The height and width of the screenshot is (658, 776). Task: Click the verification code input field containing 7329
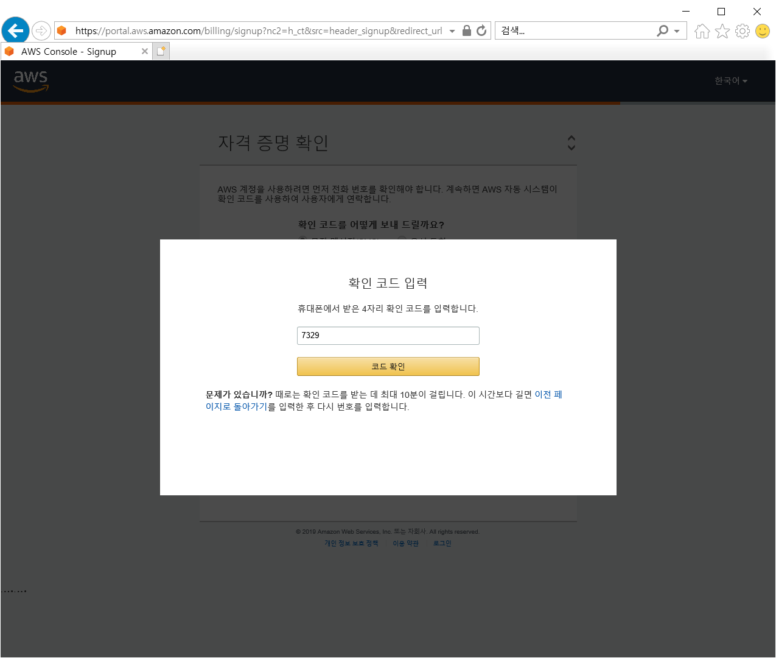(x=388, y=336)
